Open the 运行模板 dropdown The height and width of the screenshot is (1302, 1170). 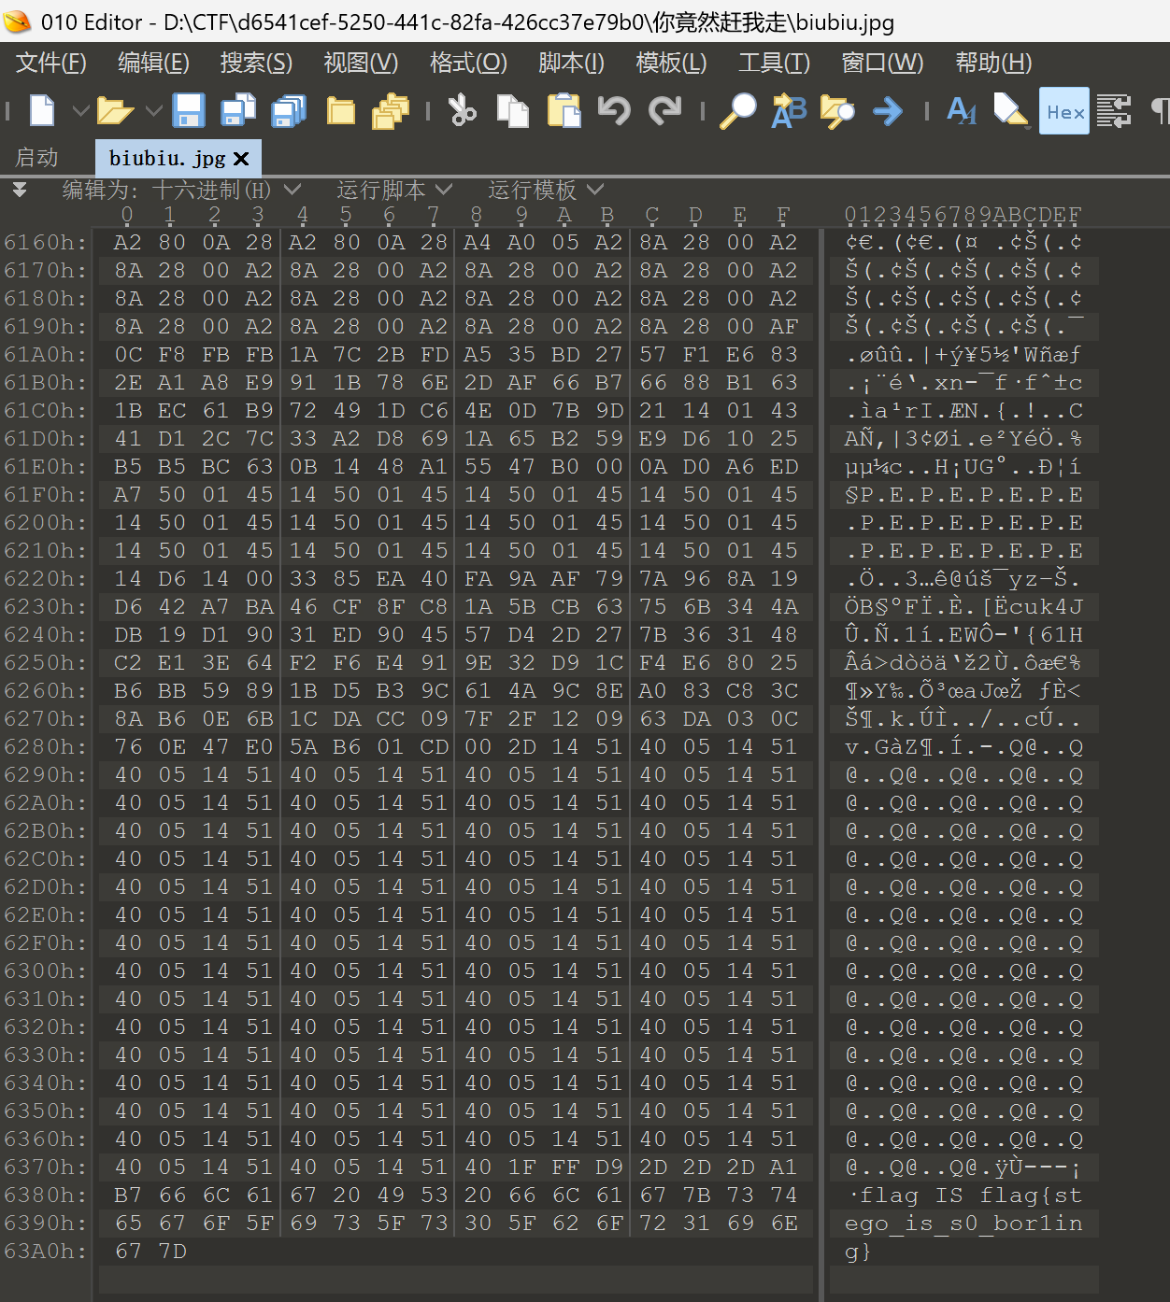coord(545,190)
